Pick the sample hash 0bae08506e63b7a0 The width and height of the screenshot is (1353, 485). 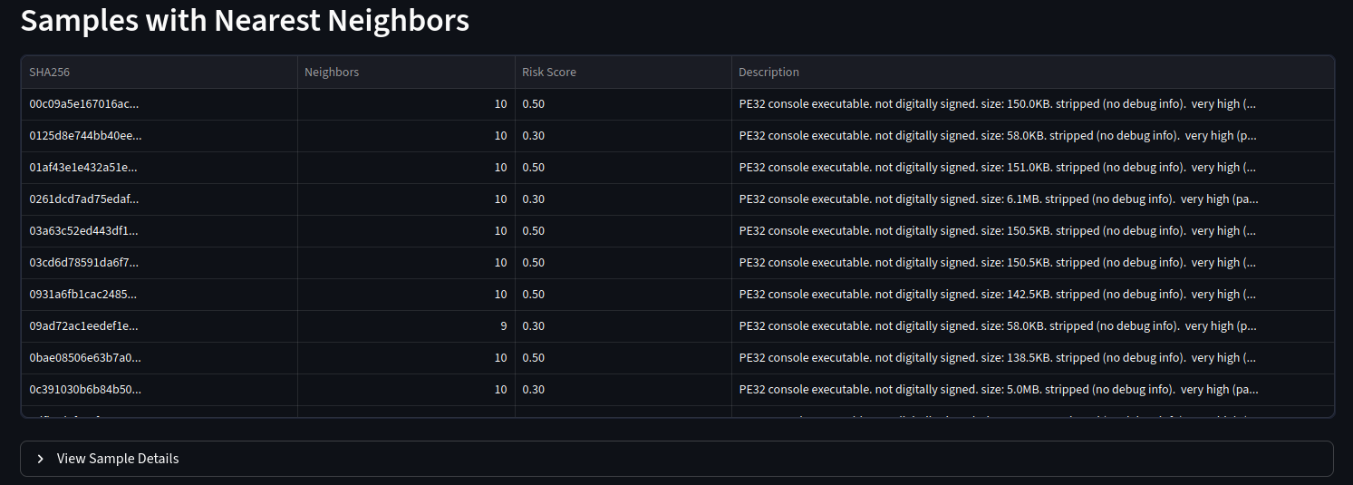(85, 358)
